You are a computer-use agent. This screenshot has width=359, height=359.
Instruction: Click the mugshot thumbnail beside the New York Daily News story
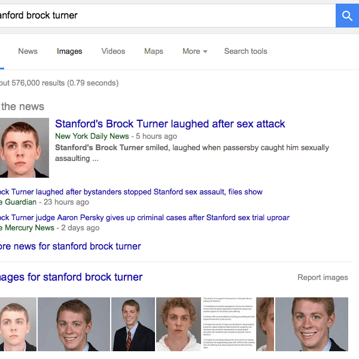tap(25, 148)
